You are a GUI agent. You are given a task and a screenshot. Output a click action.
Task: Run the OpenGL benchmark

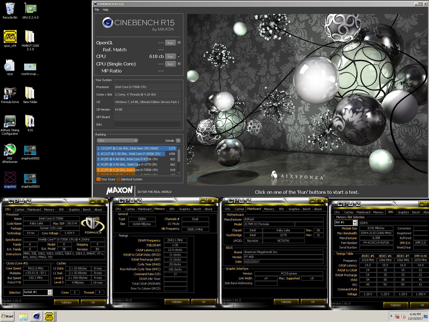pyautogui.click(x=170, y=43)
